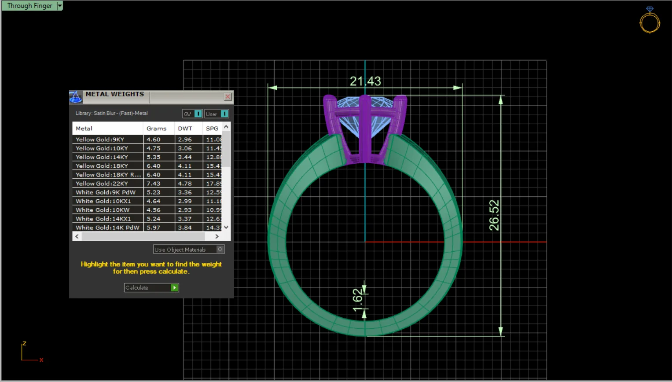Screen dimensions: 672x382
Task: Click right arrow of horizontal scrollbar
Action: point(217,236)
